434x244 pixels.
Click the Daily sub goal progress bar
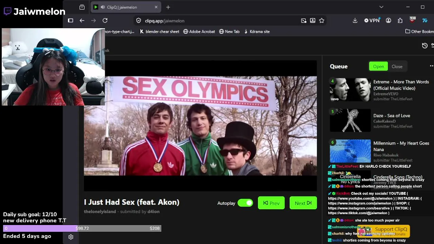82,228
